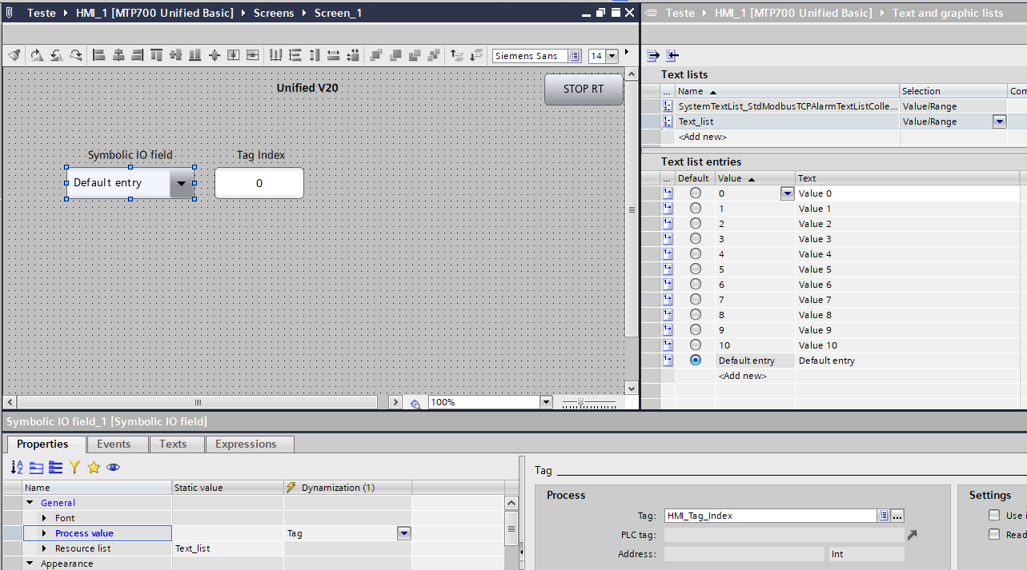Toggle the eye visibility icon in Properties
Viewport: 1027px width, 570px height.
point(113,467)
